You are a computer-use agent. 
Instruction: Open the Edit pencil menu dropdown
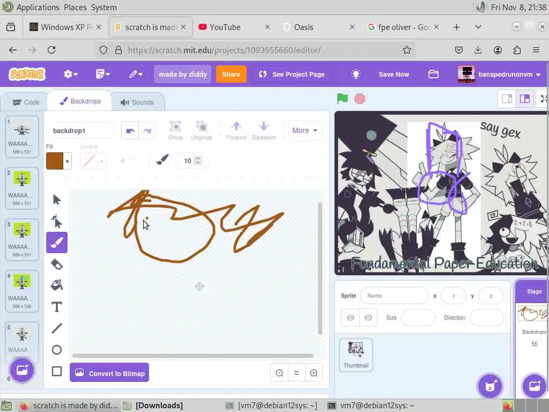pos(136,74)
